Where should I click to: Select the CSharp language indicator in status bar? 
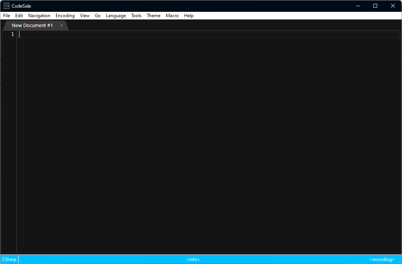[9, 259]
